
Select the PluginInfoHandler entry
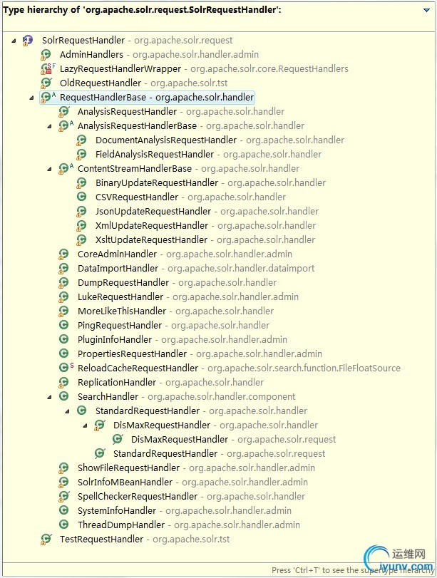(x=182, y=339)
